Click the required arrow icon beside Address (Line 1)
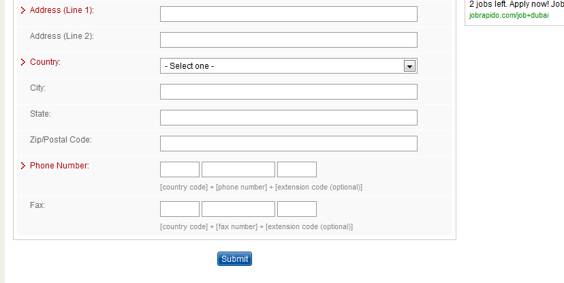This screenshot has height=283, width=564. click(x=24, y=10)
